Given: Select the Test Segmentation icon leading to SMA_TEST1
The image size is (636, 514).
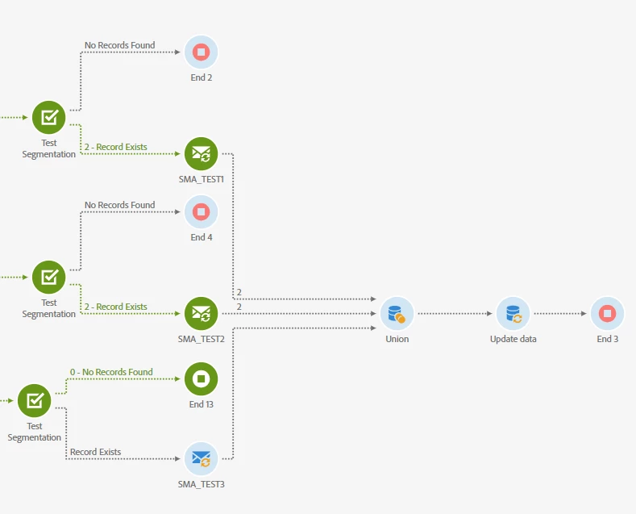Looking at the screenshot, I should [48, 117].
